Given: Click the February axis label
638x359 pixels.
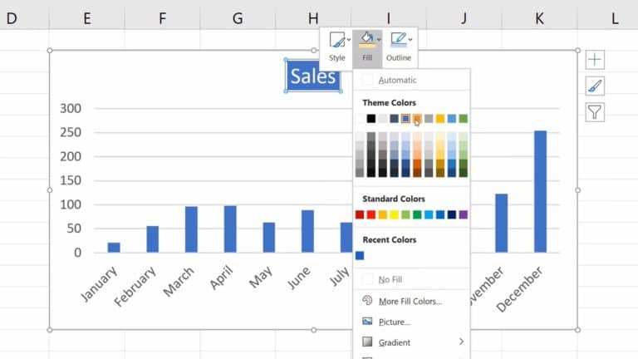Looking at the screenshot, I should click(135, 286).
